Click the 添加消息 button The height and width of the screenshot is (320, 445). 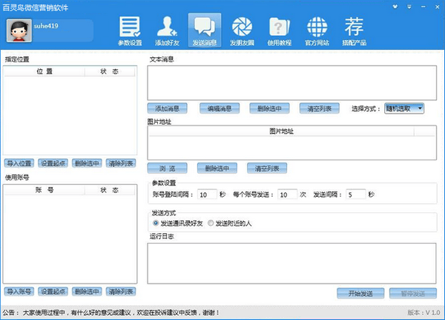(168, 108)
